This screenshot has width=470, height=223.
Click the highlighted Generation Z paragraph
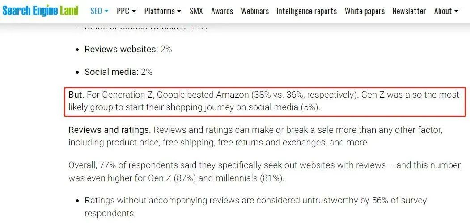coord(265,101)
